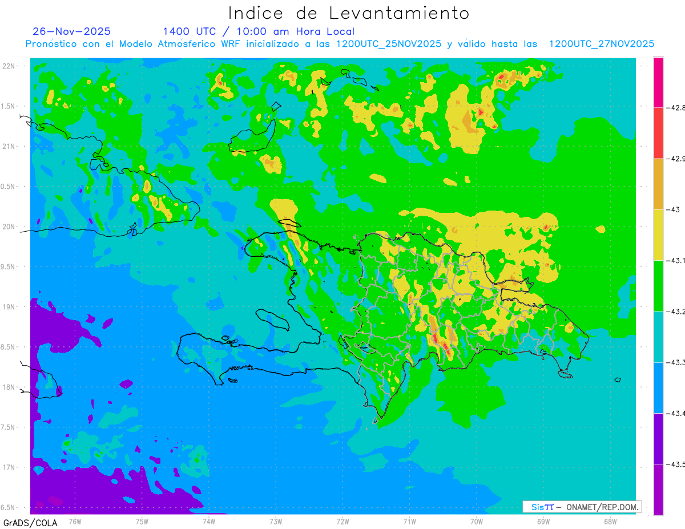Image resolution: width=685 pixels, height=529 pixels.
Task: Click the date '26-Nov-2025'
Action: coord(72,31)
